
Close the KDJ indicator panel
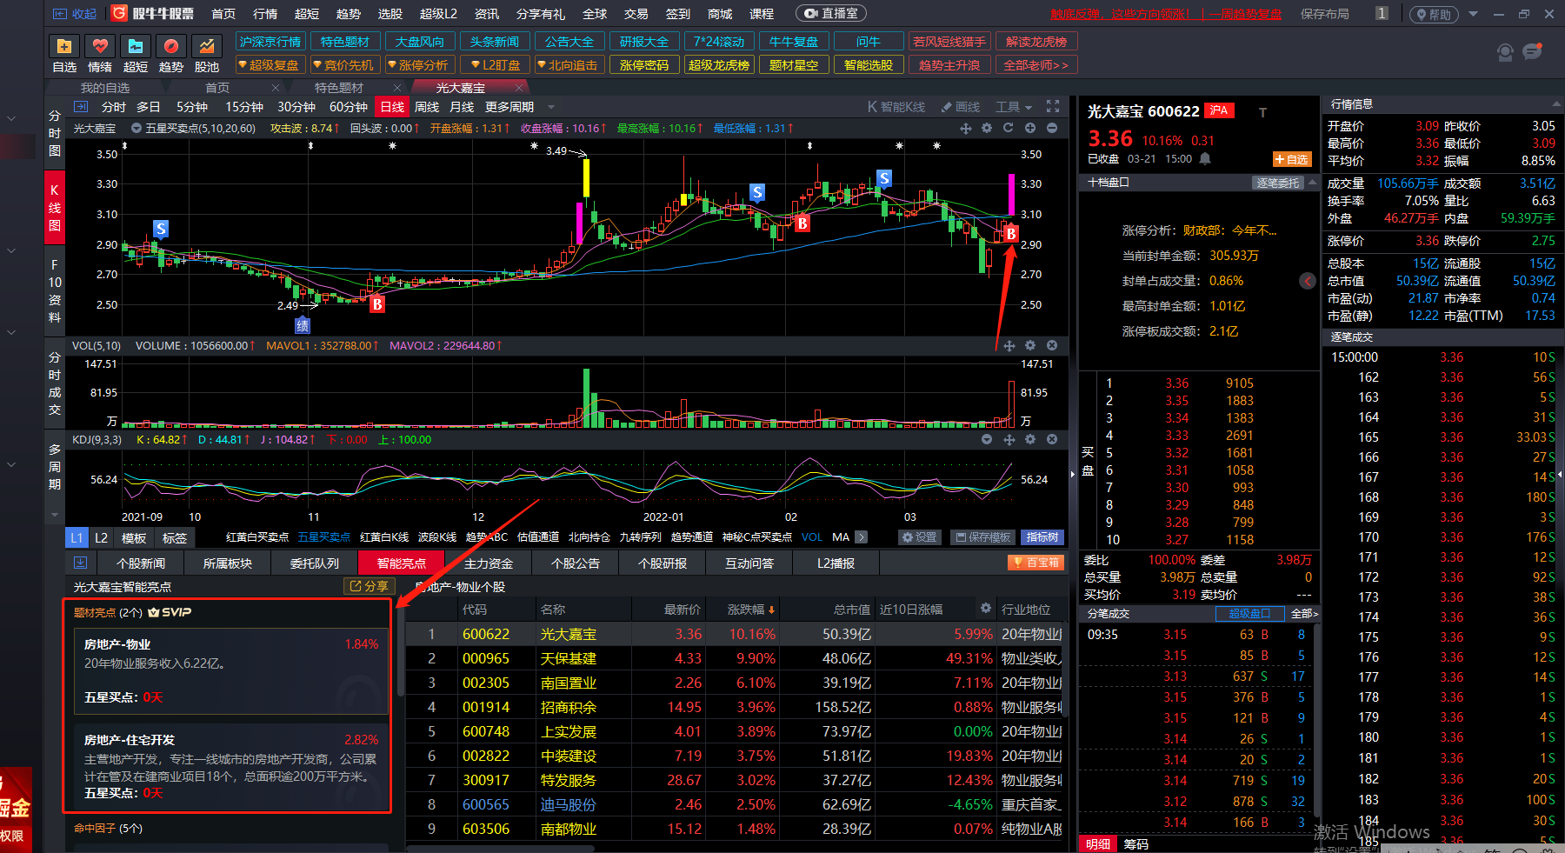[1052, 439]
